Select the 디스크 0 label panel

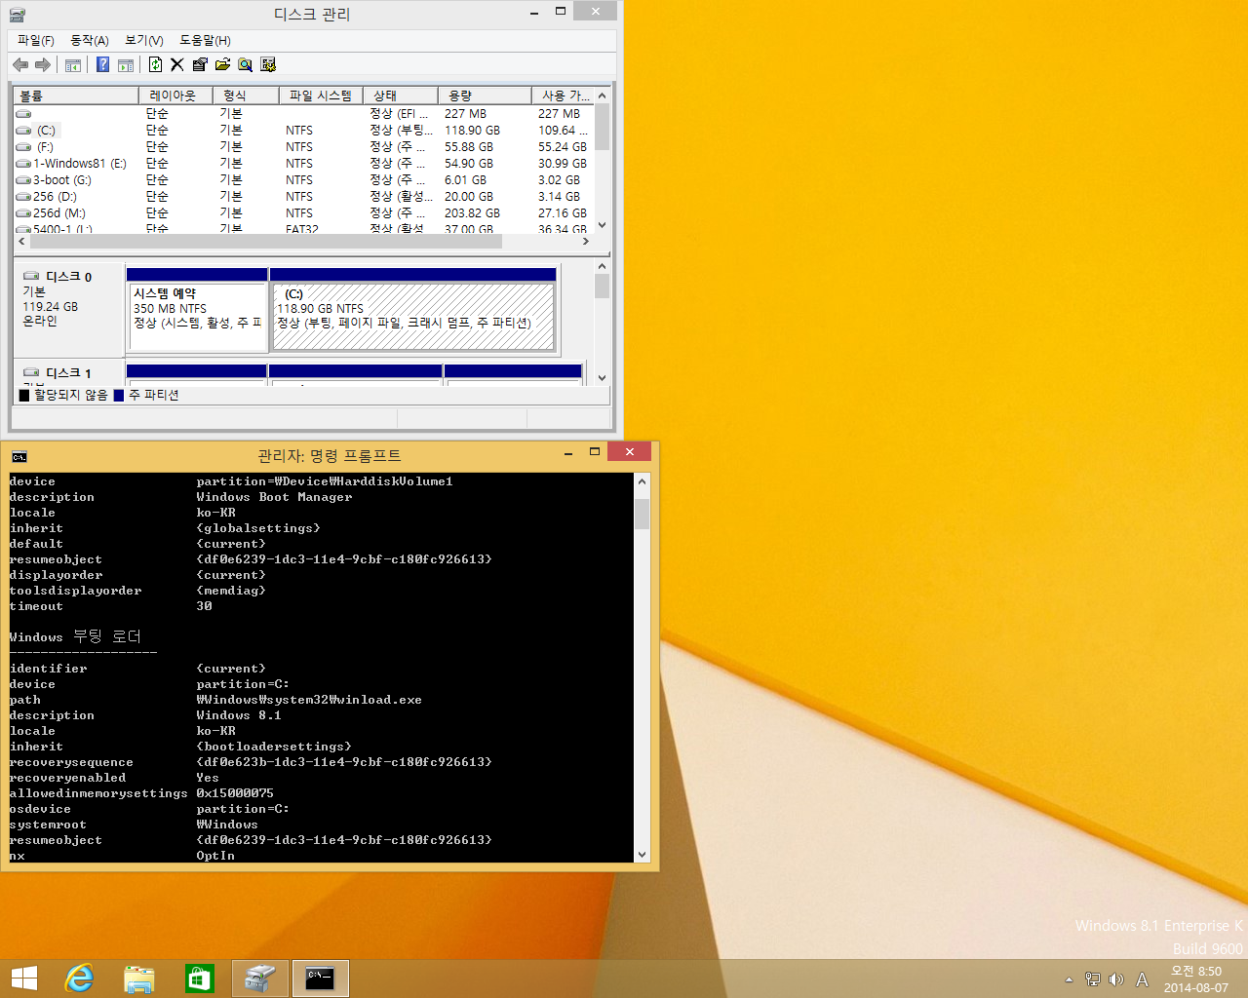coord(68,308)
